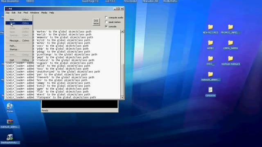Select the VIDEOS desktop label

(30, 1)
